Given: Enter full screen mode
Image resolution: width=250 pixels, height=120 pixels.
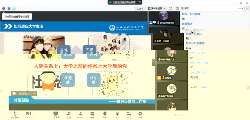Looking at the screenshot, I should point(171,9).
